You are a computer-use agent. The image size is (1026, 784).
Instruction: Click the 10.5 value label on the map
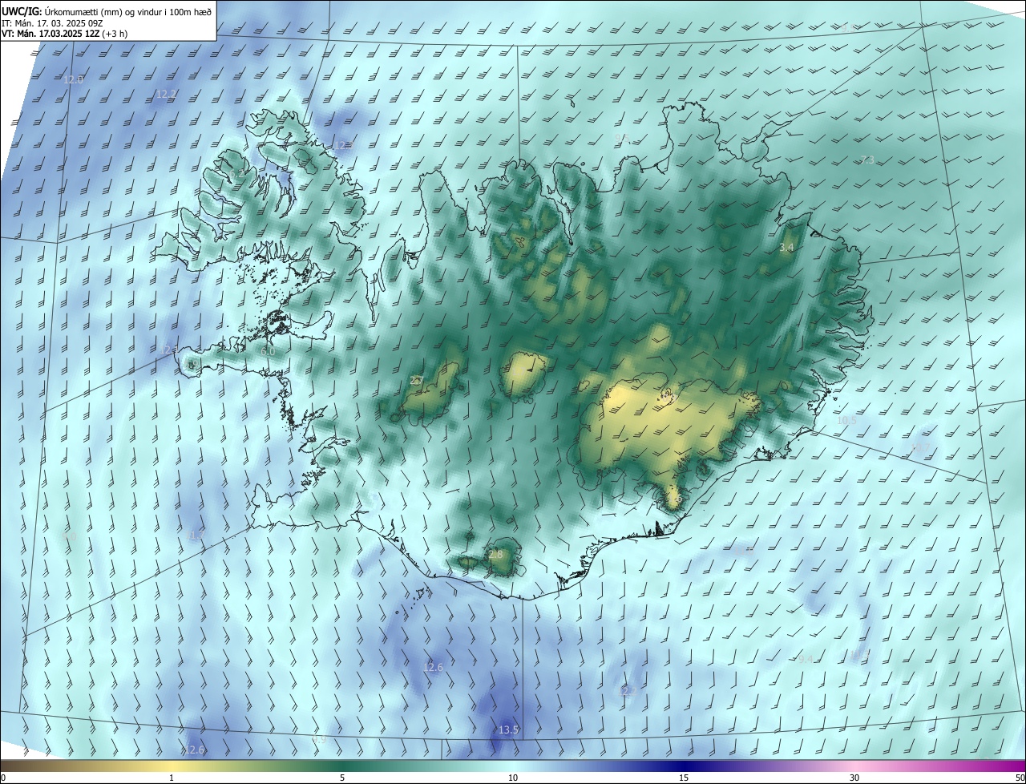point(846,420)
